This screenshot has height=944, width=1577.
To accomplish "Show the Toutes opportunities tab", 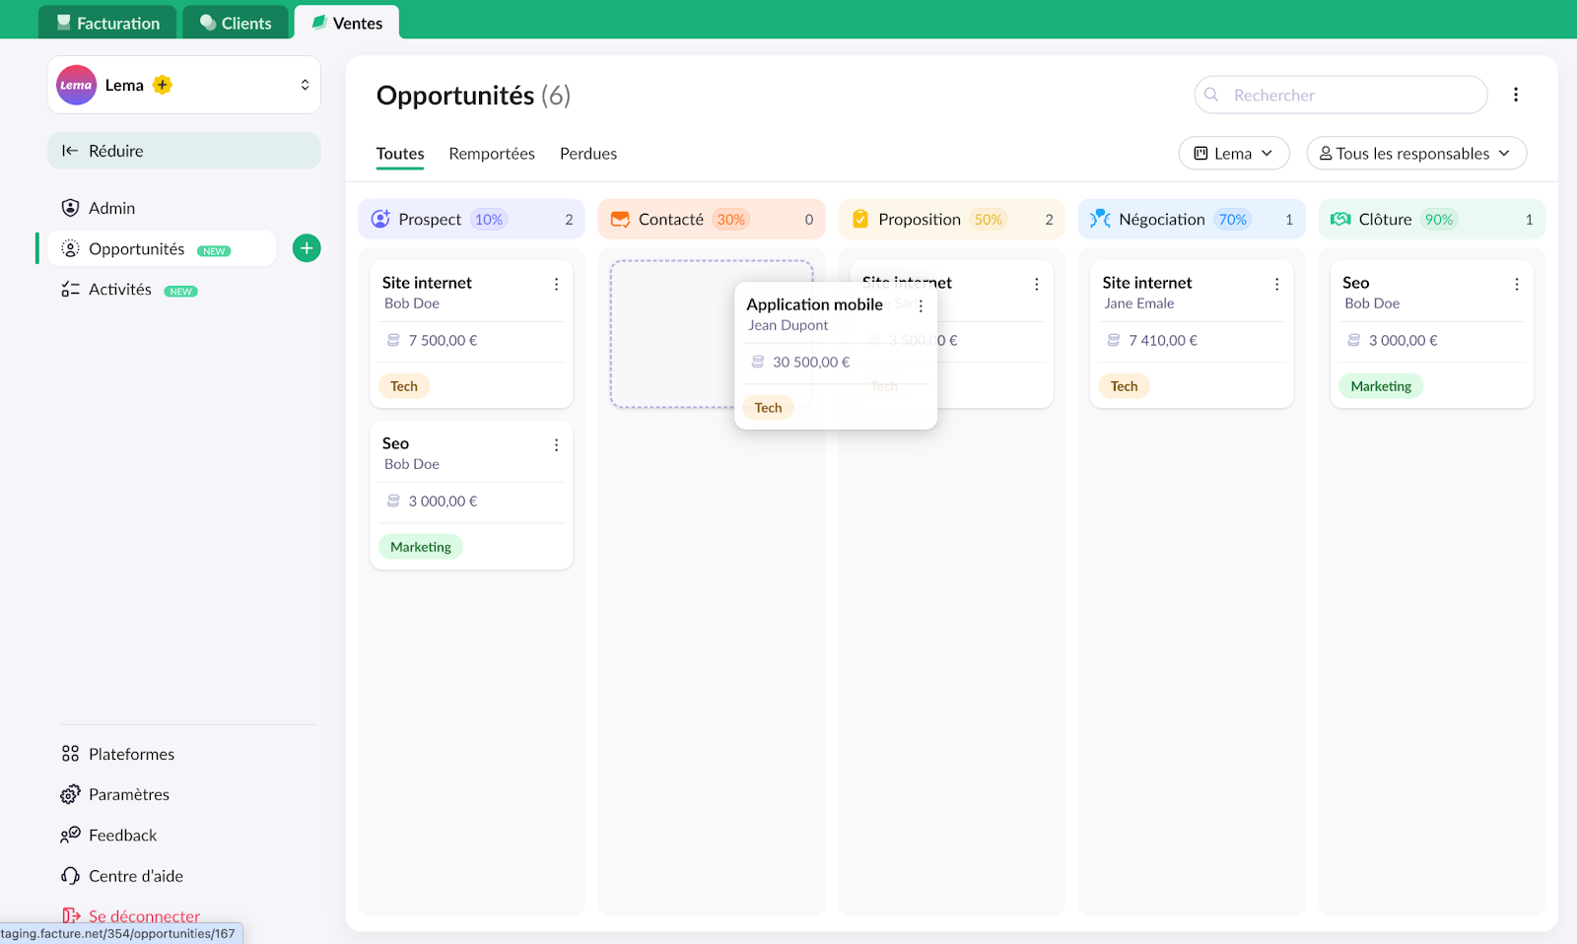I will [x=400, y=154].
